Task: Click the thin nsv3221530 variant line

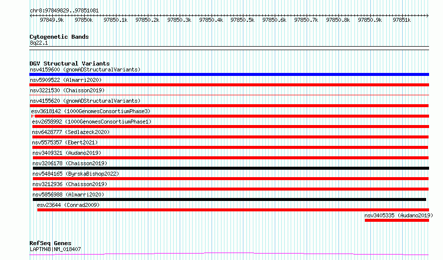Action: coord(229,95)
